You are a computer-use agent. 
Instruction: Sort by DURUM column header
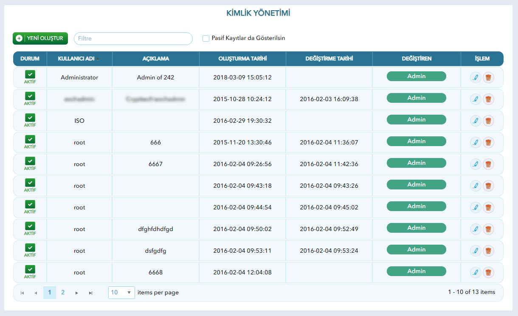30,59
